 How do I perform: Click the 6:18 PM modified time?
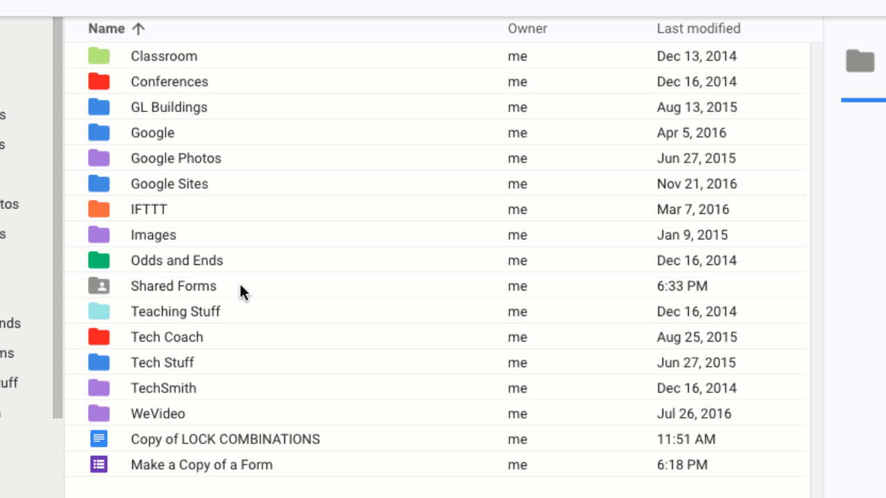pyautogui.click(x=682, y=465)
